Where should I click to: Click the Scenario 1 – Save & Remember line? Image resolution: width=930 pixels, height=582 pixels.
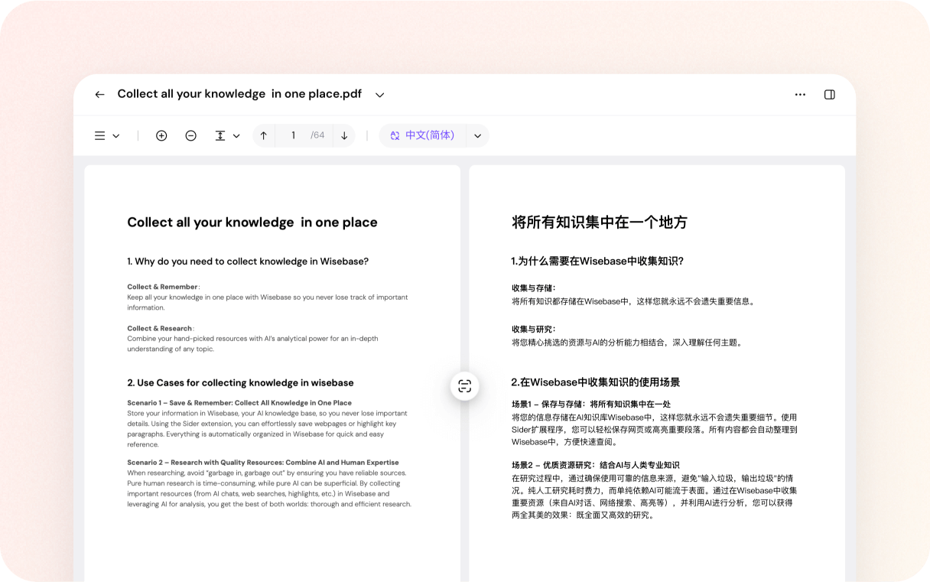click(x=239, y=403)
